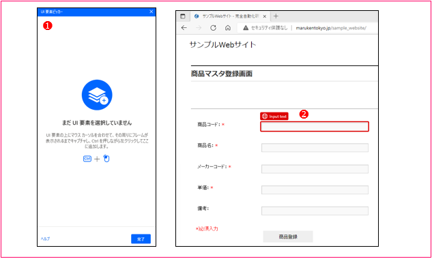Go back in the browser
Image resolution: width=432 pixels, height=259 pixels.
[x=184, y=28]
